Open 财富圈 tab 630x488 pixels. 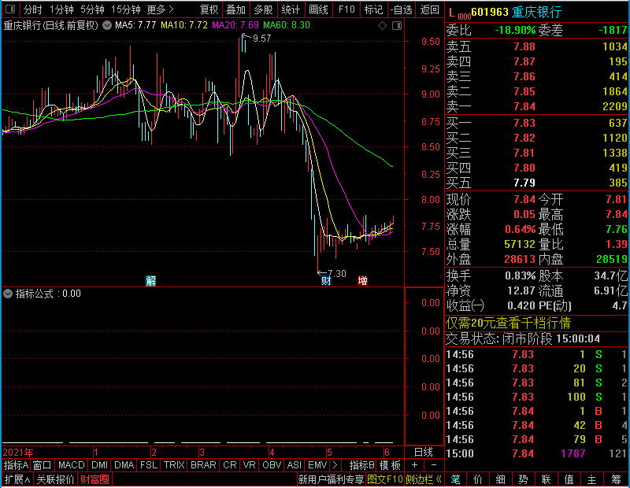[x=94, y=479]
